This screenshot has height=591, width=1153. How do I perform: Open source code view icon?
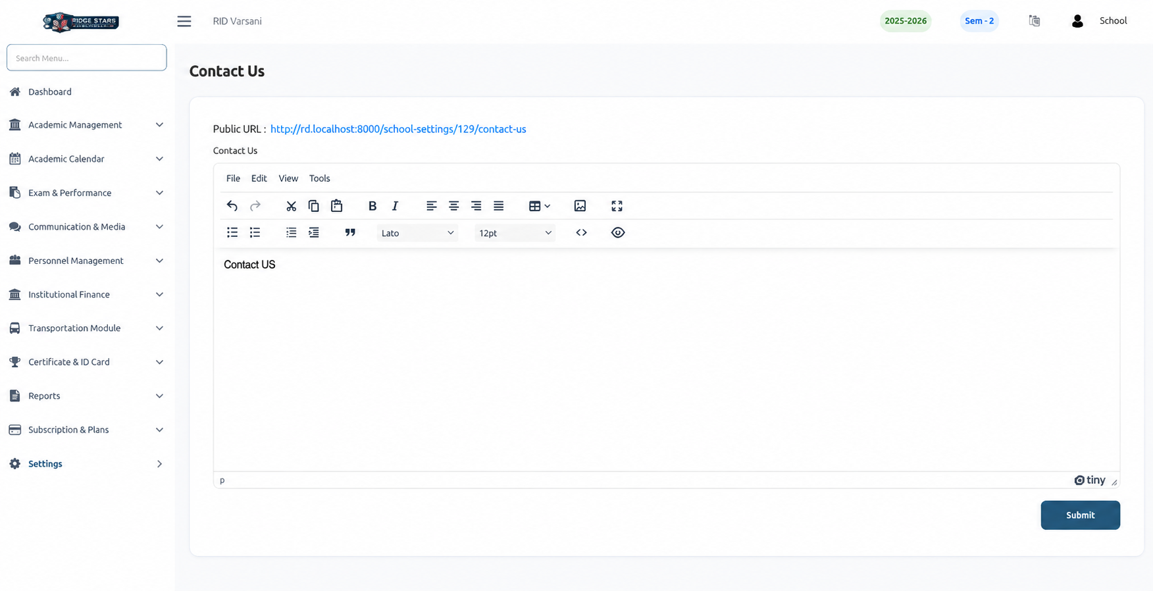pos(581,232)
